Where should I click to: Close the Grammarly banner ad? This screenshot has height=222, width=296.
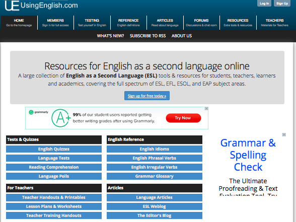click(x=206, y=109)
